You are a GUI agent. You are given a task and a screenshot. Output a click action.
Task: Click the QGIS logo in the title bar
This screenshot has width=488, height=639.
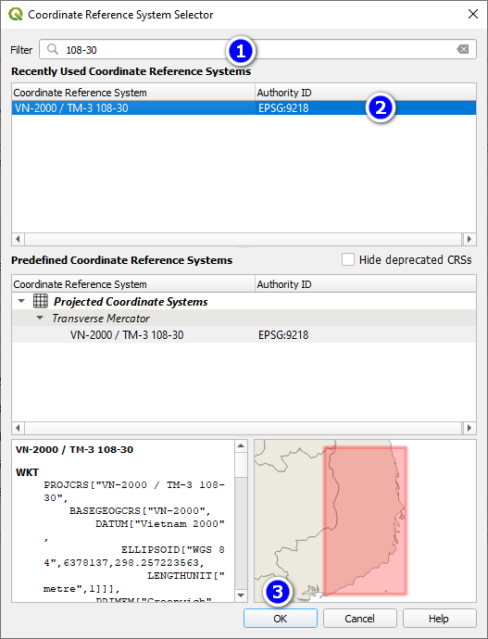[16, 14]
